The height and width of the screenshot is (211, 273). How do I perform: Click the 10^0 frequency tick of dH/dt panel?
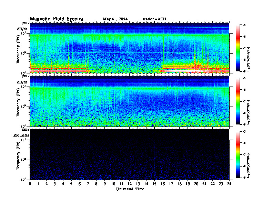(23, 53)
